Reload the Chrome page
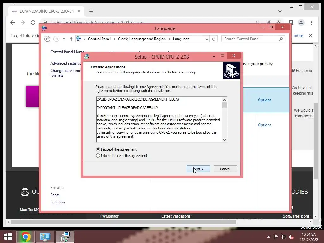Viewport: 324px width, 243px height. pos(33,22)
